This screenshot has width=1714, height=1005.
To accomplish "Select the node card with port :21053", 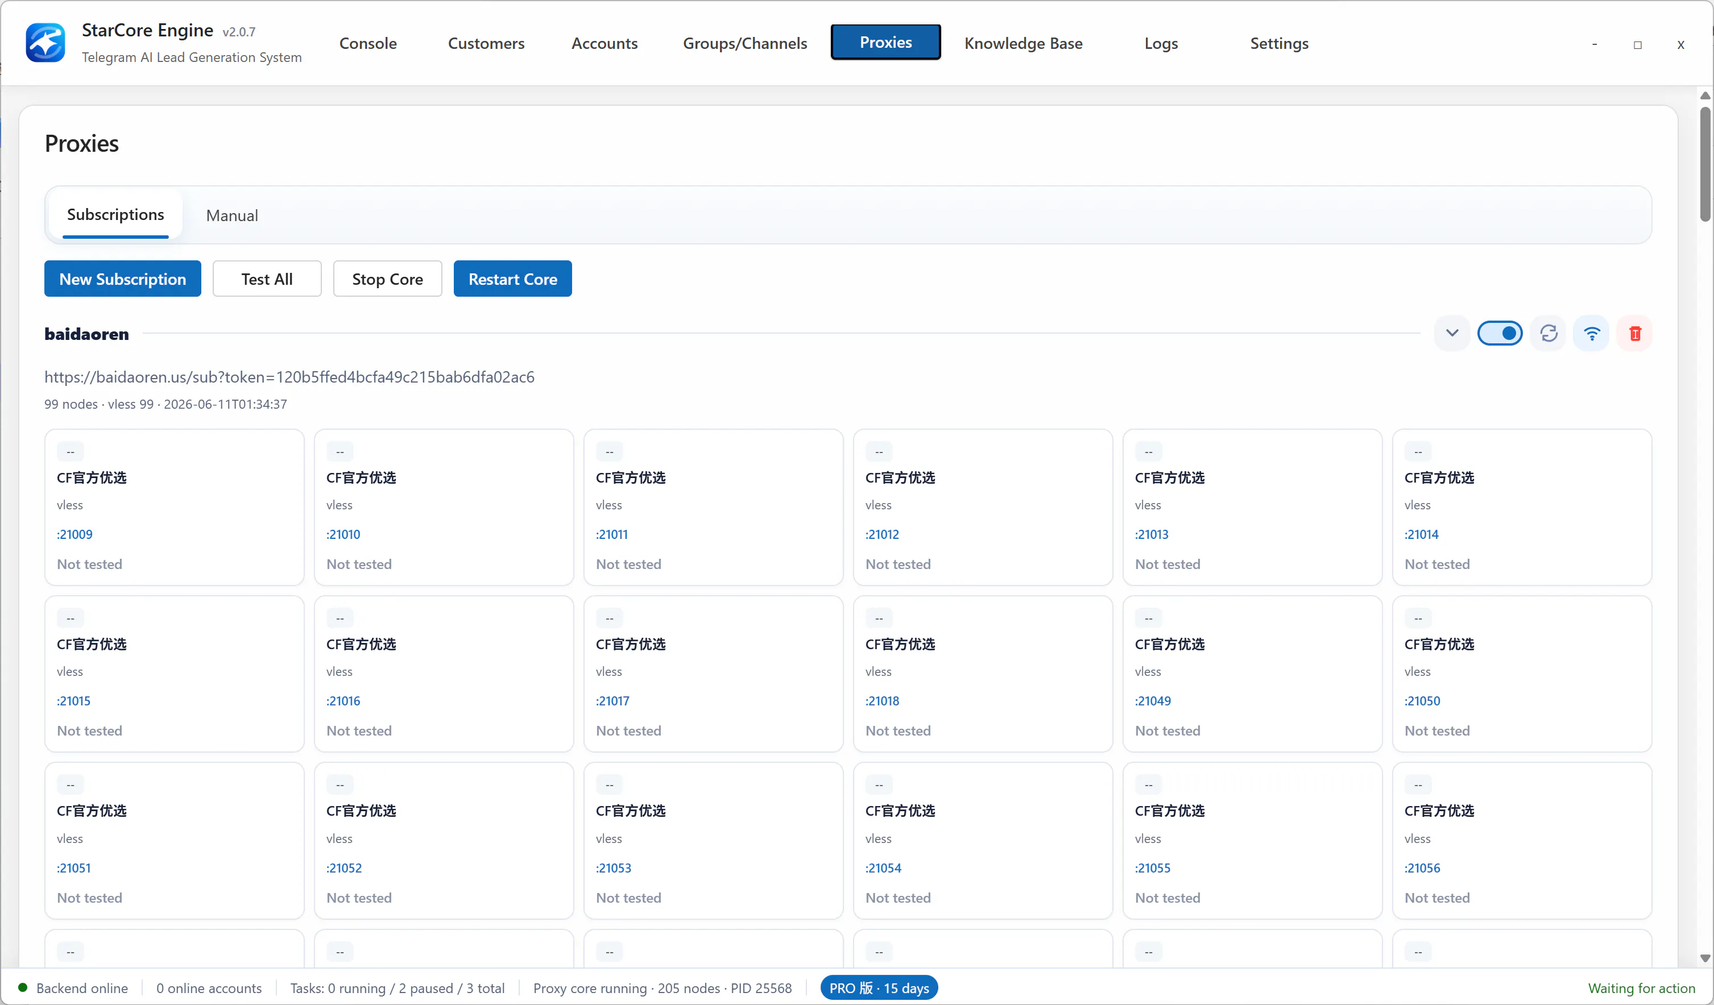I will coord(714,841).
